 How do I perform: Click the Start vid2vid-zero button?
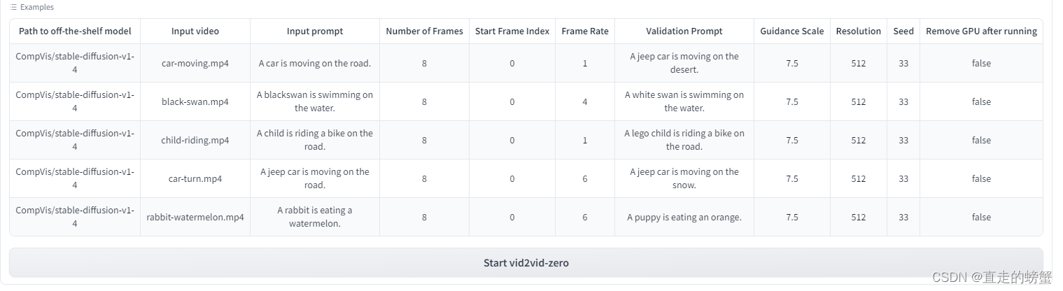click(x=526, y=263)
